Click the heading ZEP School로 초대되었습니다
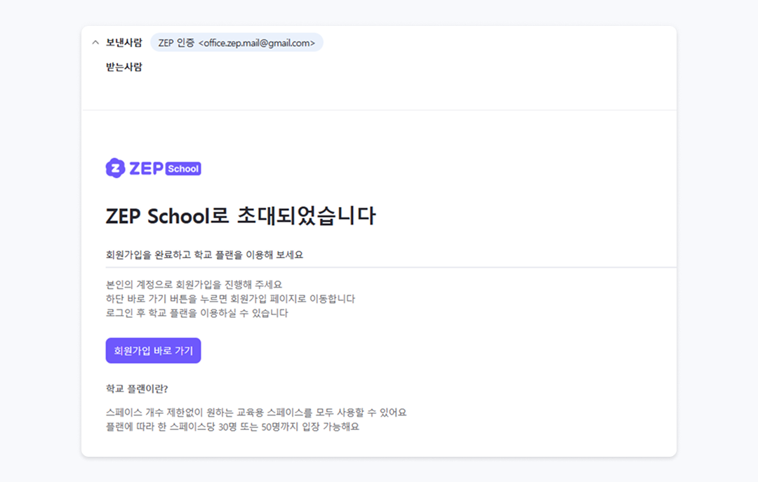 click(240, 215)
